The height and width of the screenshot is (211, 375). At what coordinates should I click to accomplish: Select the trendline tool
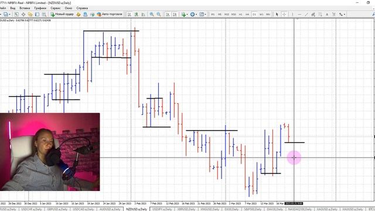click(306, 14)
